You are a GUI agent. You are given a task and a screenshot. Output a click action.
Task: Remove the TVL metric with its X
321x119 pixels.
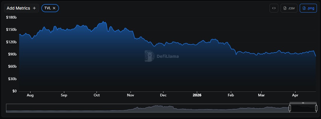coord(54,8)
